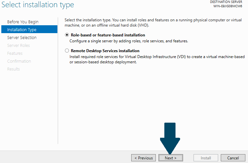
Task: Open the Results step in sidebar
Action: click(x=13, y=69)
